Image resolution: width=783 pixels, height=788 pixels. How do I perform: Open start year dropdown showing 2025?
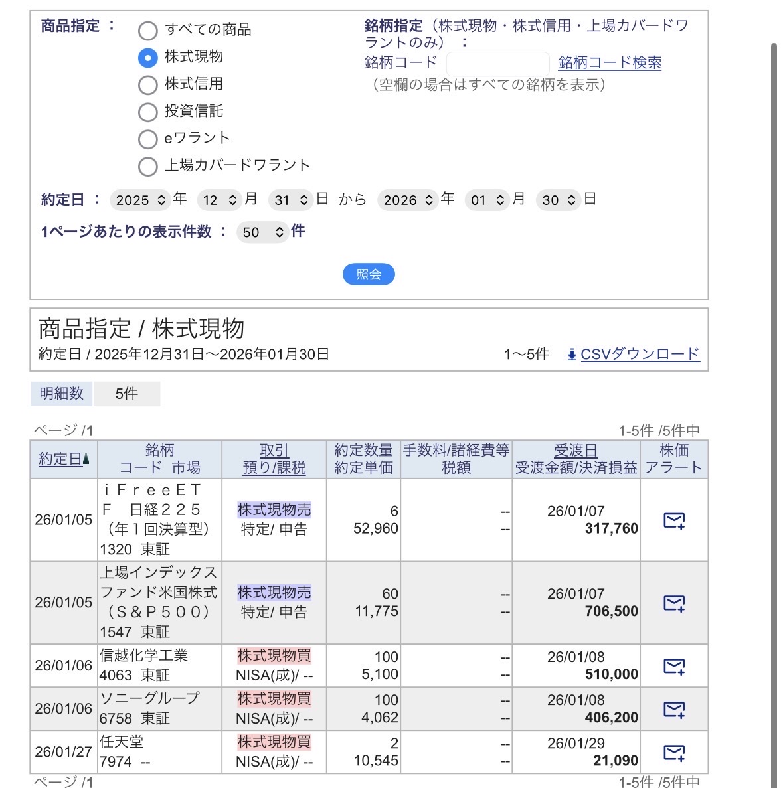click(141, 200)
